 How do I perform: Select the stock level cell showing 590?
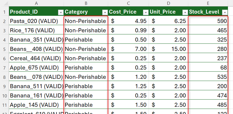tap(208, 21)
